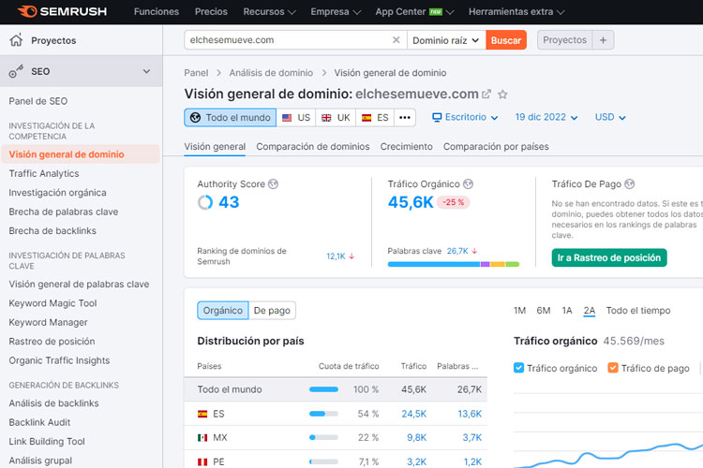Open the Empresa dropdown menu
Screen dimensions: 703x468
coord(336,11)
